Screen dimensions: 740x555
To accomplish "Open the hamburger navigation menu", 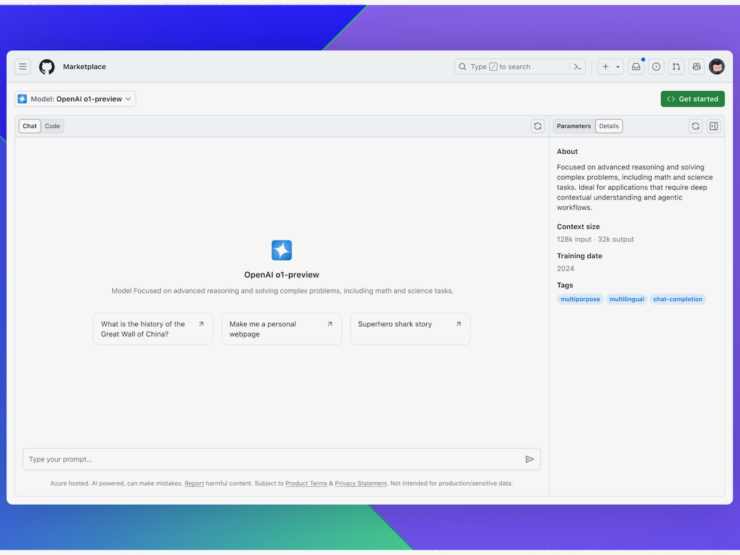I will (x=23, y=66).
